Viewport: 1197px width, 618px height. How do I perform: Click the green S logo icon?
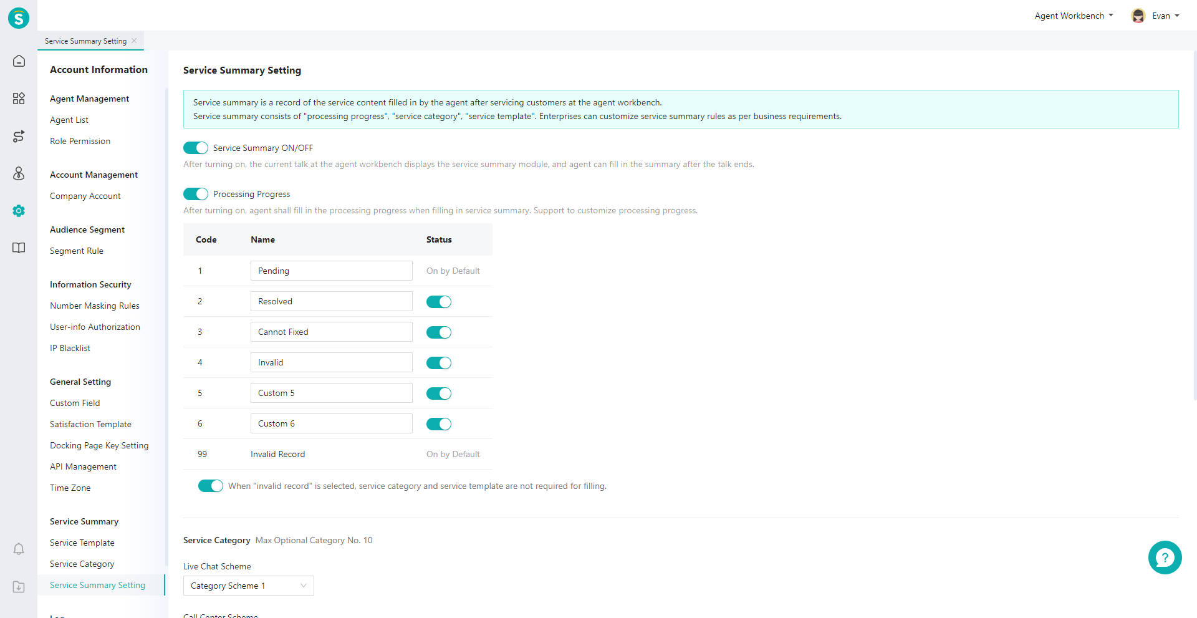tap(19, 17)
